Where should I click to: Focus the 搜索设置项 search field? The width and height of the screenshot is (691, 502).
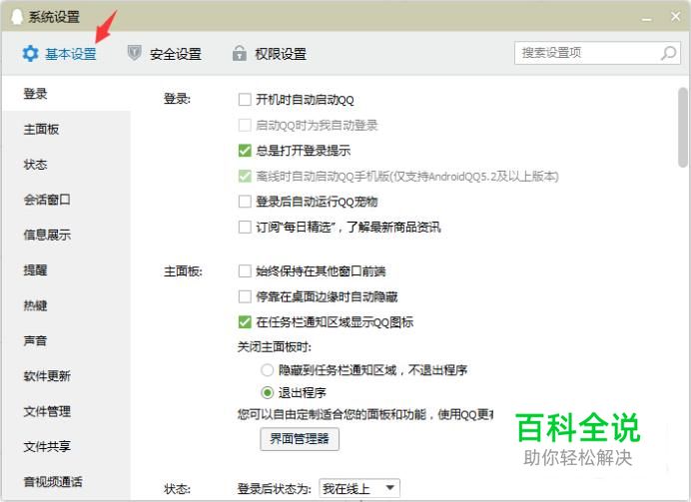point(597,53)
